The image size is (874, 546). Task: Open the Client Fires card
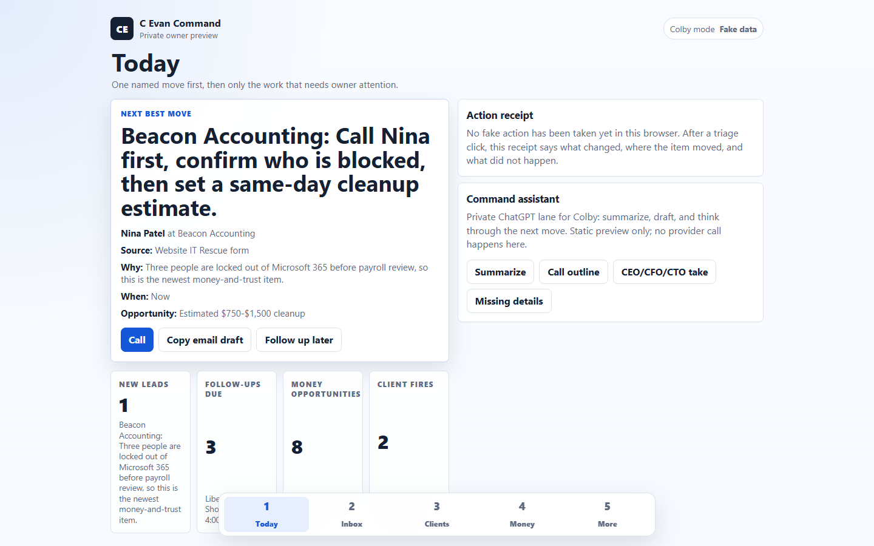point(409,432)
